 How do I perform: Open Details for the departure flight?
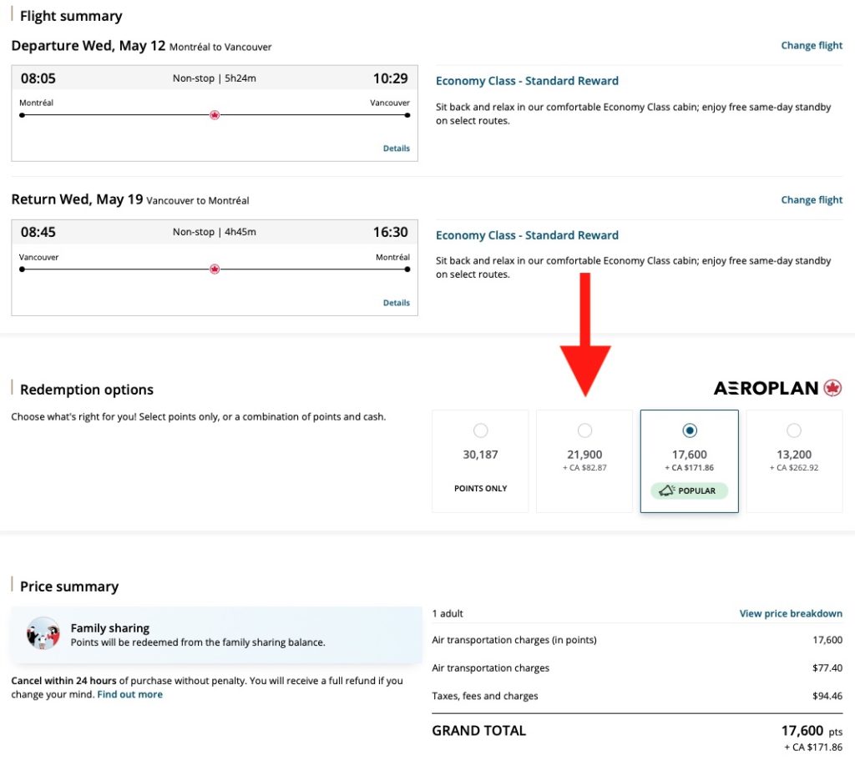point(396,148)
